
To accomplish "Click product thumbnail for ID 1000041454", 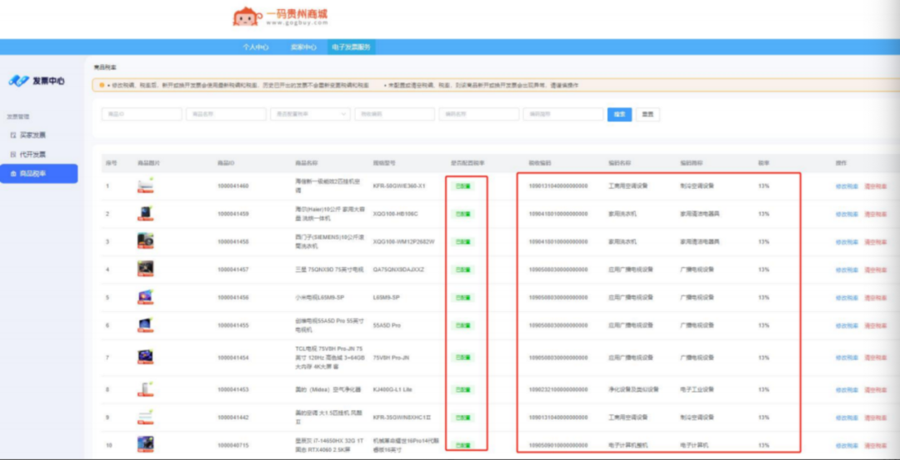I will click(x=146, y=357).
